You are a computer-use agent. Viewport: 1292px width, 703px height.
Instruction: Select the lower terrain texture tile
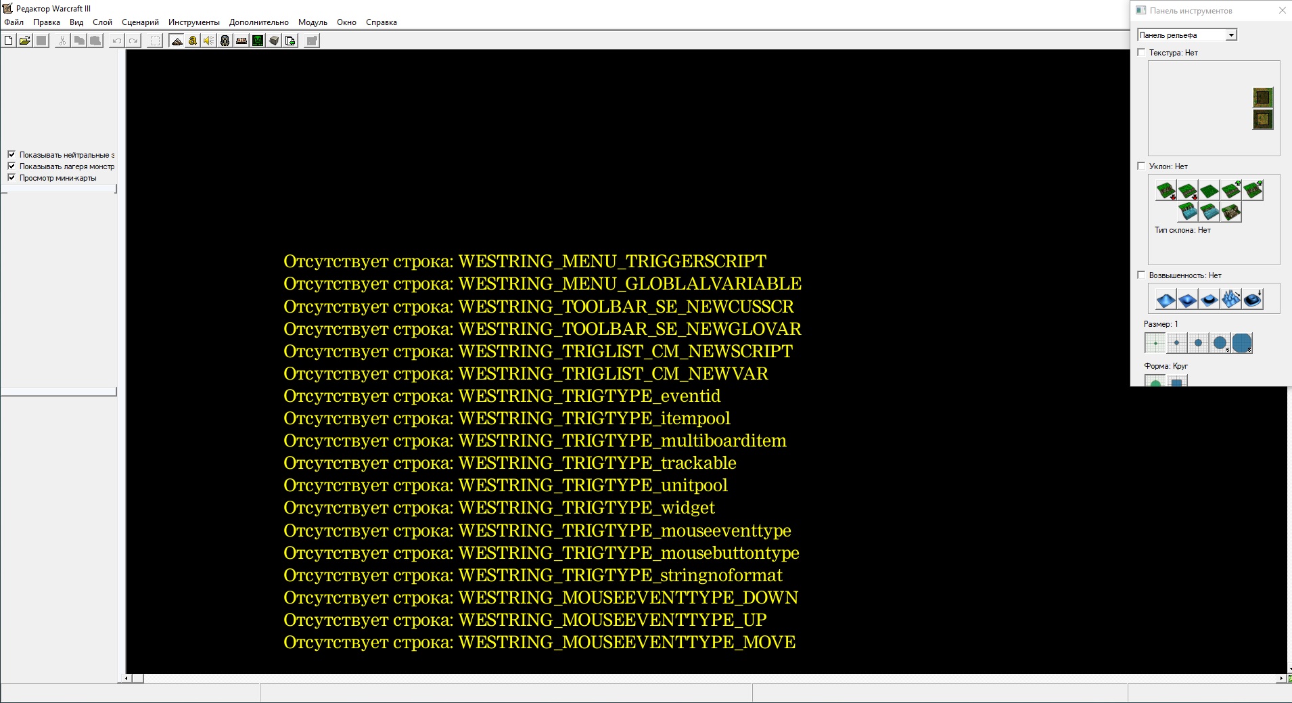pos(1263,120)
